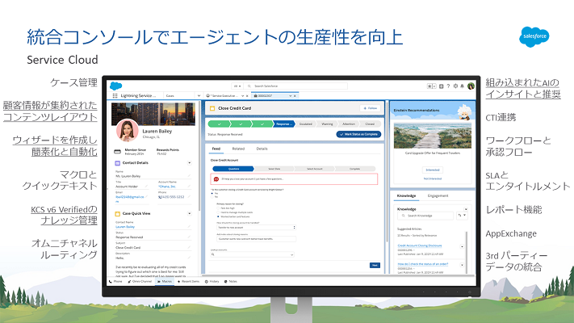
Task: Open Macros utility in the footer bar
Action: pos(165,281)
